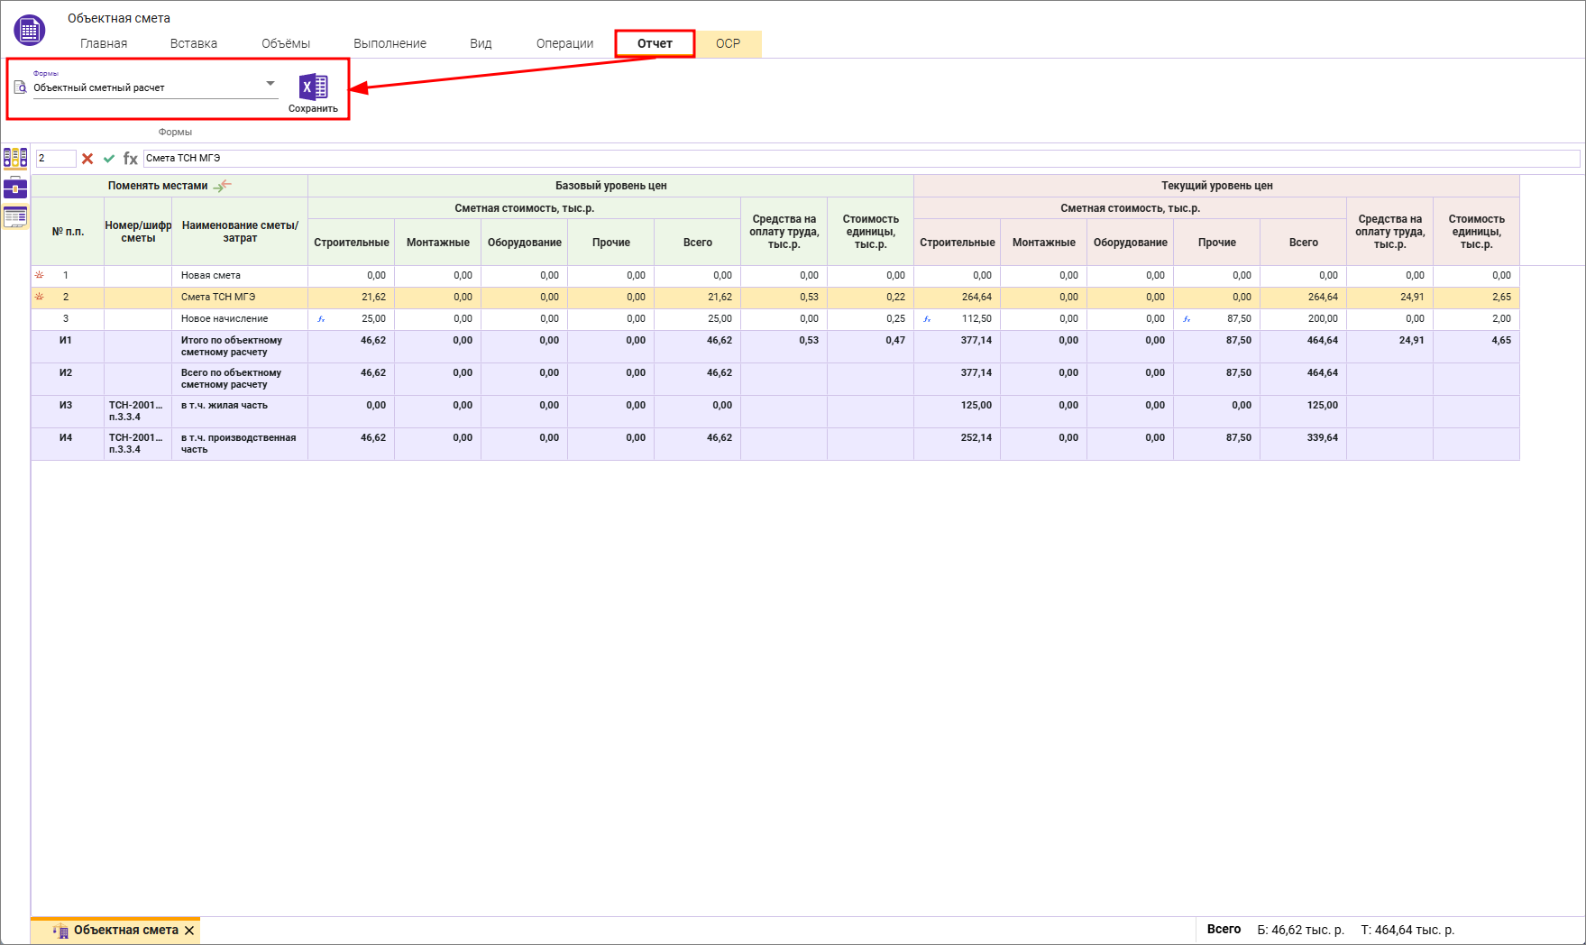
Task: Click the green checkmark confirm icon
Action: point(109,159)
